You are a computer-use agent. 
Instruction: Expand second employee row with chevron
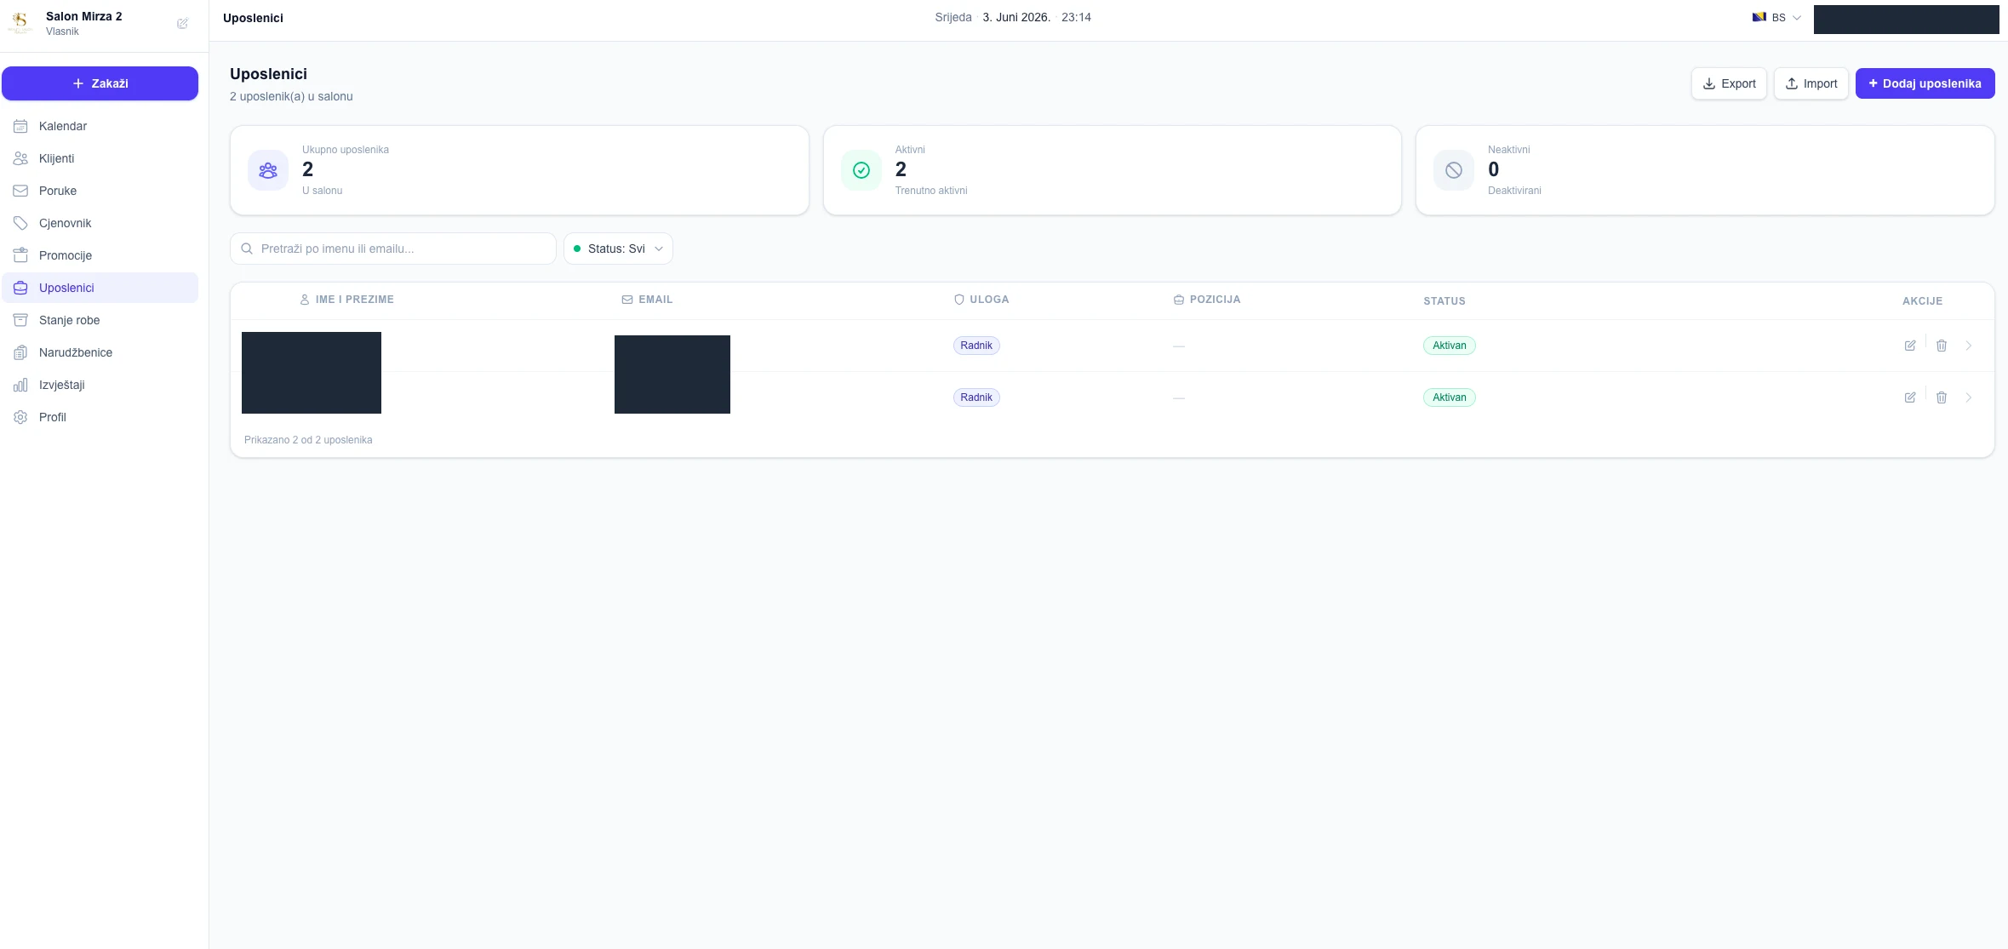(x=1969, y=397)
